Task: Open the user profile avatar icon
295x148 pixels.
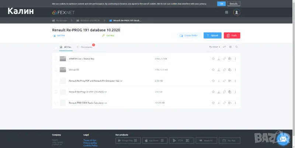Action: (237, 13)
